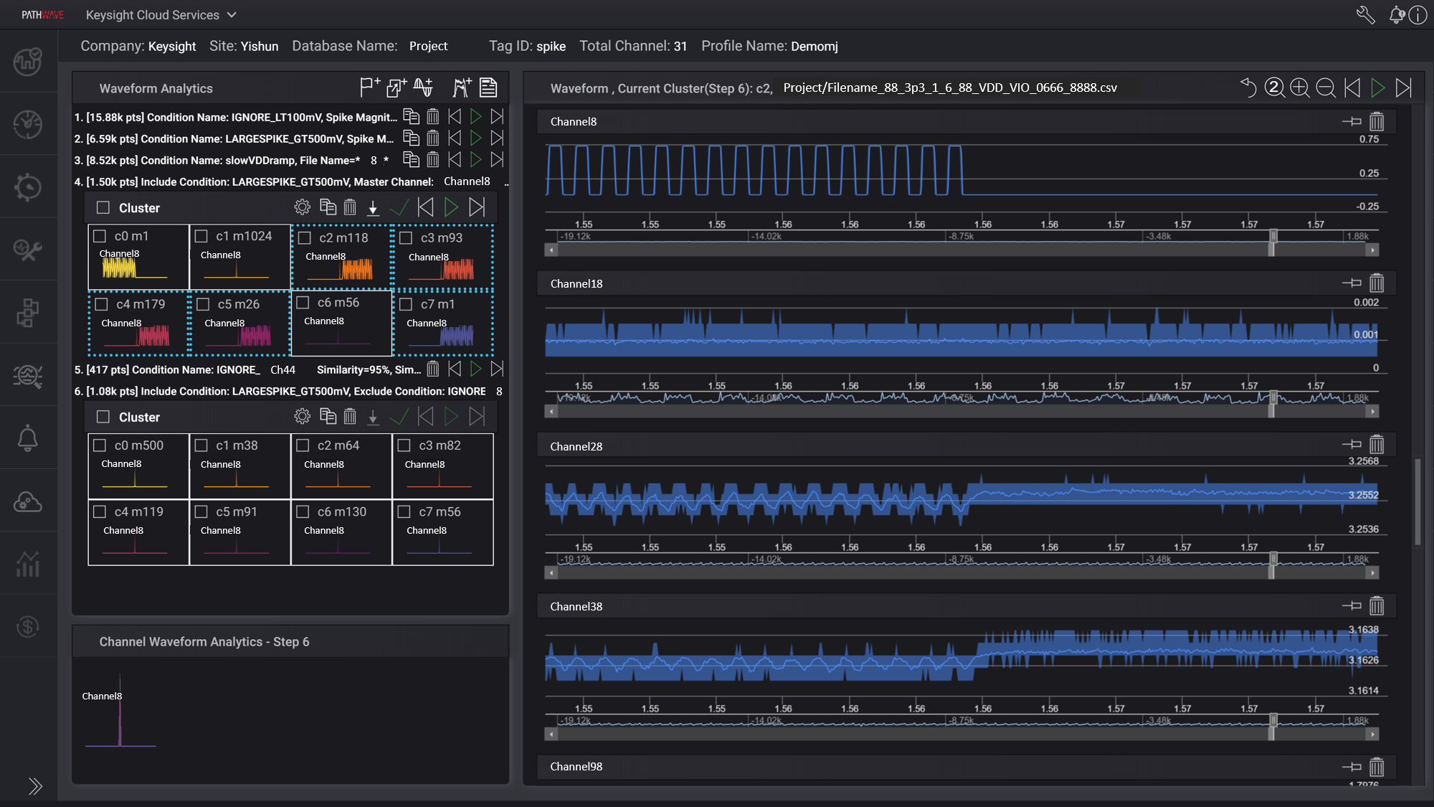Click the zoom in icon on the Waveform panel
Screen dimensions: 1434x807
coord(1300,88)
